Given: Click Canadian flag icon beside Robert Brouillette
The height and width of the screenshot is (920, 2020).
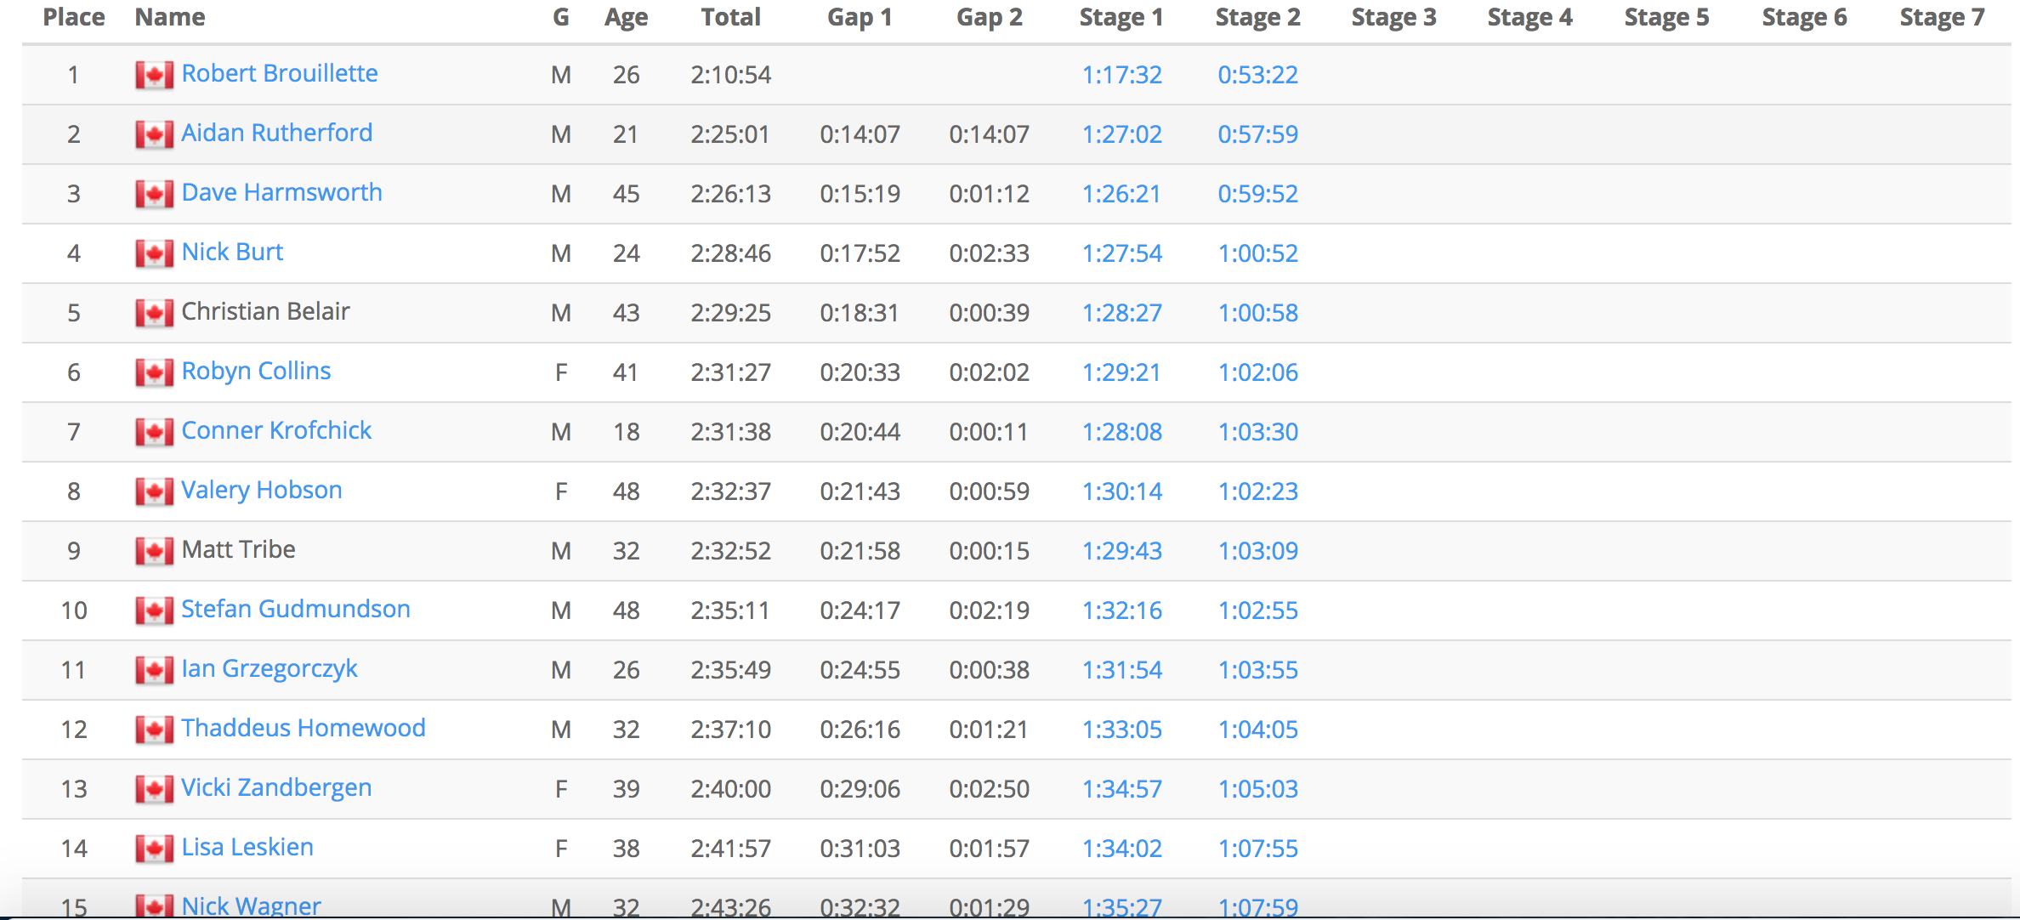Looking at the screenshot, I should pyautogui.click(x=154, y=75).
